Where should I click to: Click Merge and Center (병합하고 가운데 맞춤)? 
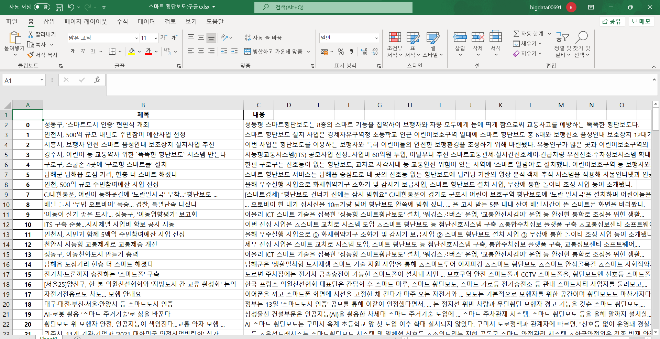tap(274, 51)
